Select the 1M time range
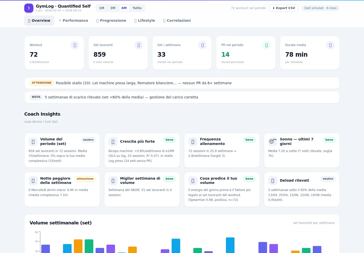 click(x=102, y=8)
